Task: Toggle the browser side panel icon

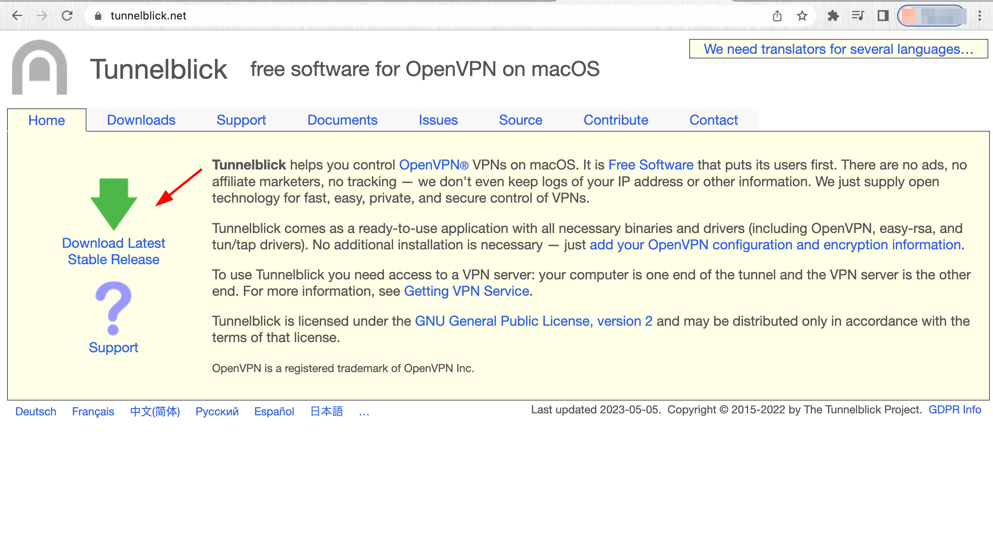Action: click(883, 16)
